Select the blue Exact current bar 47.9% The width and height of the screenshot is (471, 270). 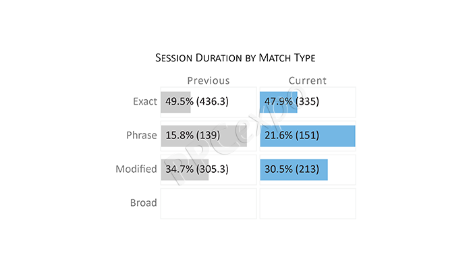tap(279, 102)
